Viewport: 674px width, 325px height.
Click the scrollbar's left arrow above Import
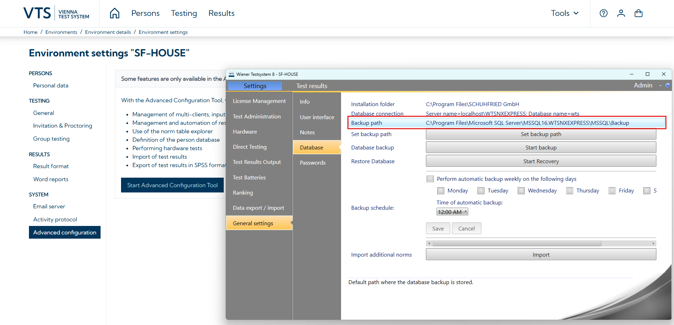[x=429, y=244]
